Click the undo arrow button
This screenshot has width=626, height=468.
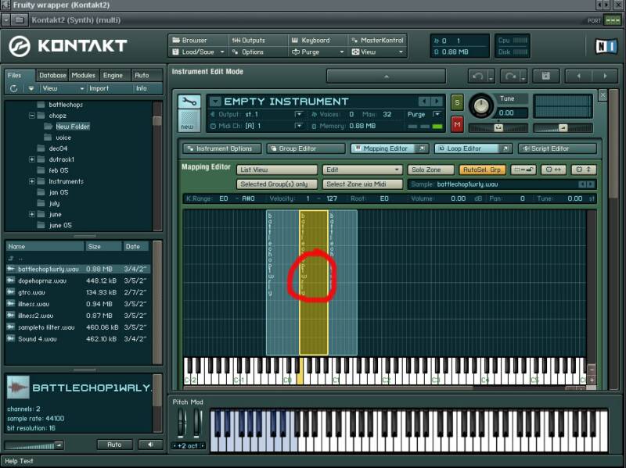(477, 76)
